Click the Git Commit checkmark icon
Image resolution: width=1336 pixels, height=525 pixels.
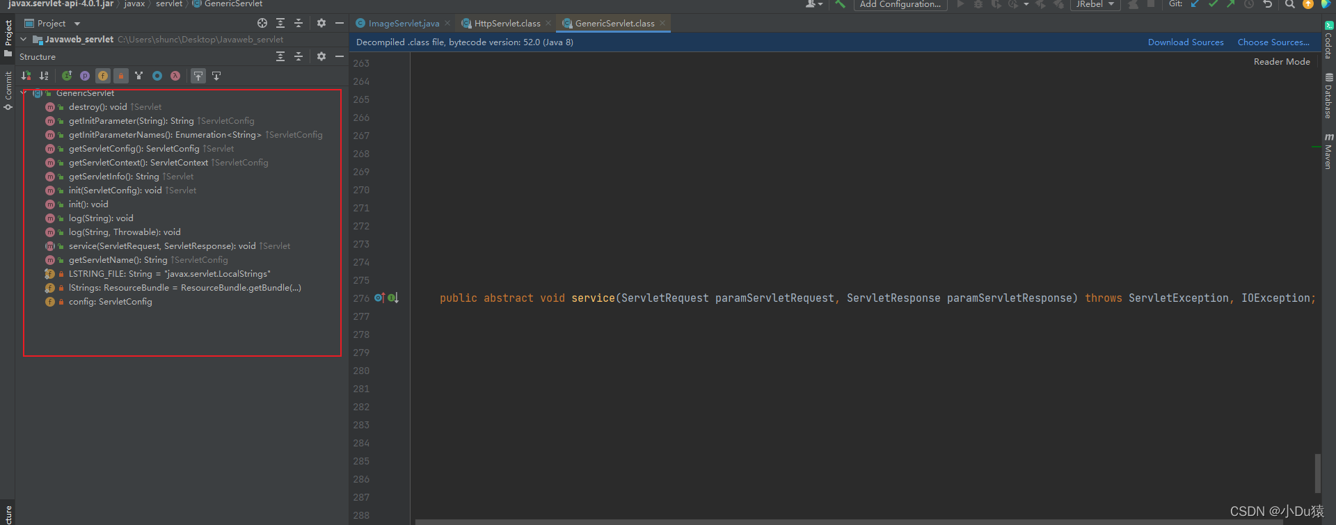point(1214,4)
